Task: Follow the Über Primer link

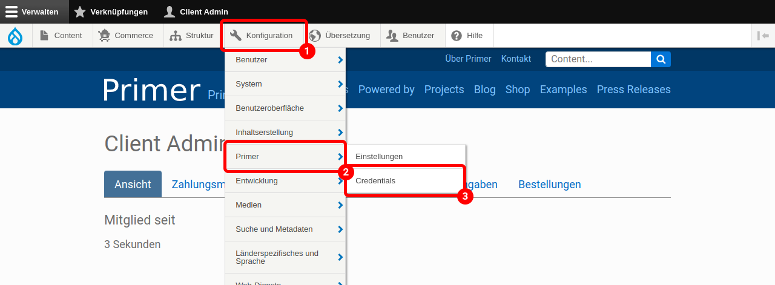Action: coord(468,59)
